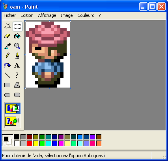The width and height of the screenshot is (168, 161).
Task: Open the Fichier menu
Action: tap(9, 15)
